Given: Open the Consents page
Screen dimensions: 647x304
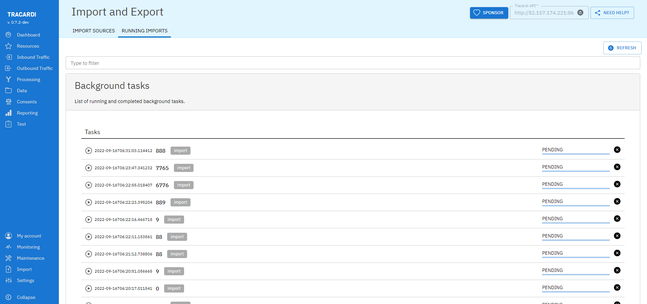Looking at the screenshot, I should tap(27, 102).
